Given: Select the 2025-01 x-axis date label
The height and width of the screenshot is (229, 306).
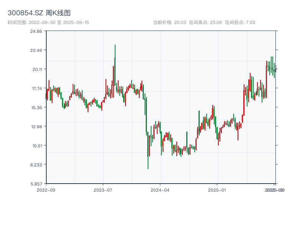Looking at the screenshot, I should (218, 190).
